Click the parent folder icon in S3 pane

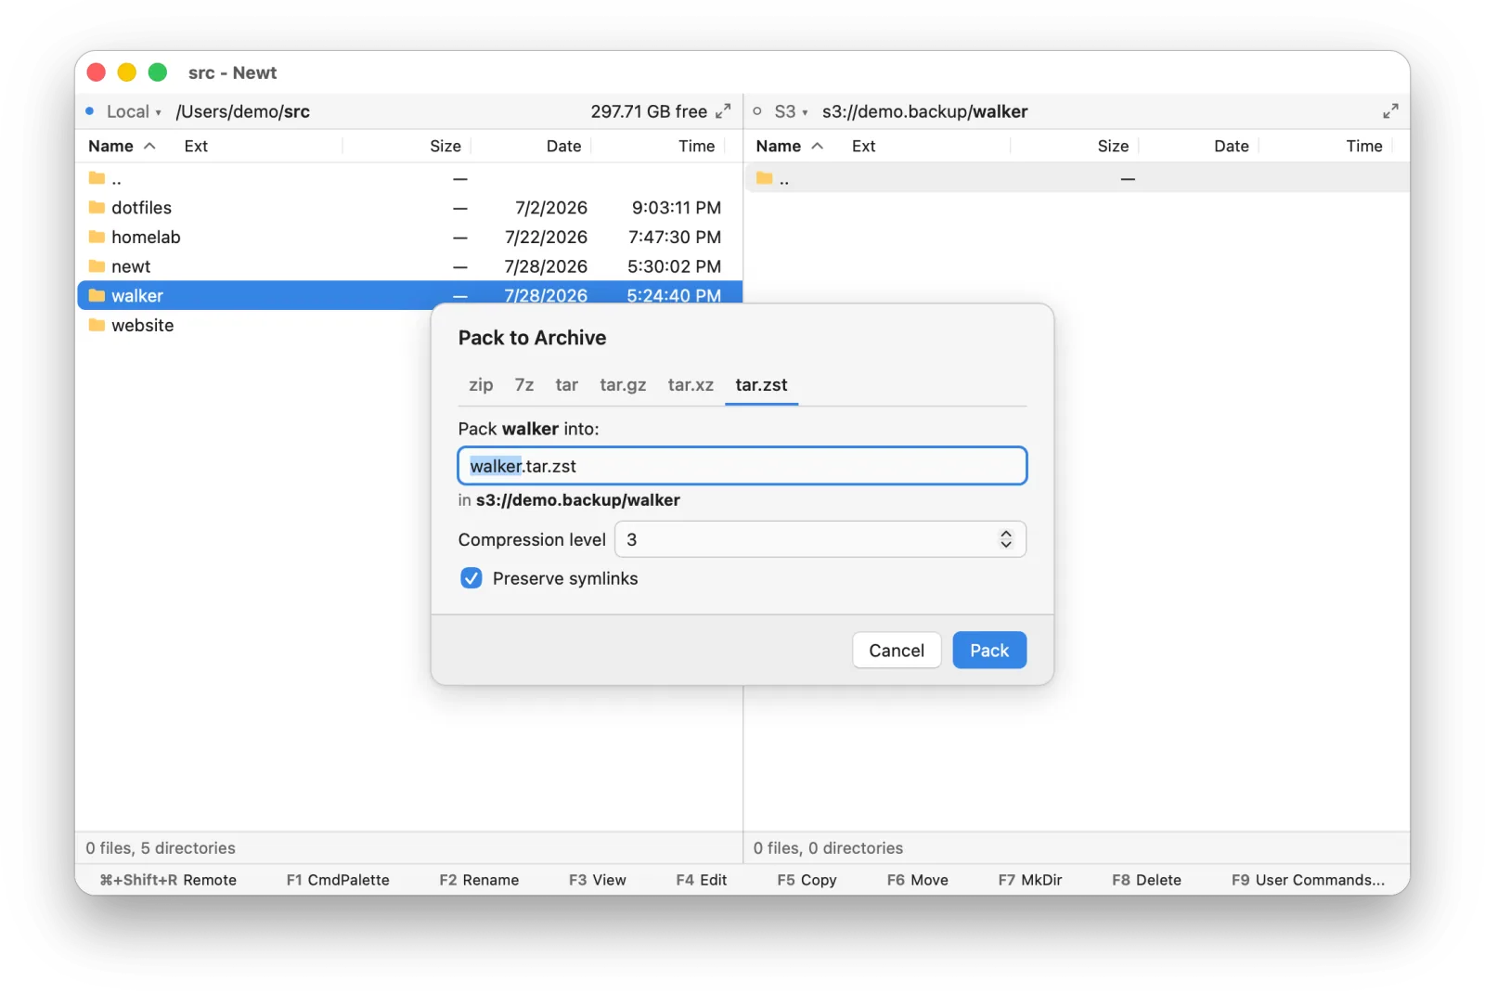pyautogui.click(x=764, y=178)
